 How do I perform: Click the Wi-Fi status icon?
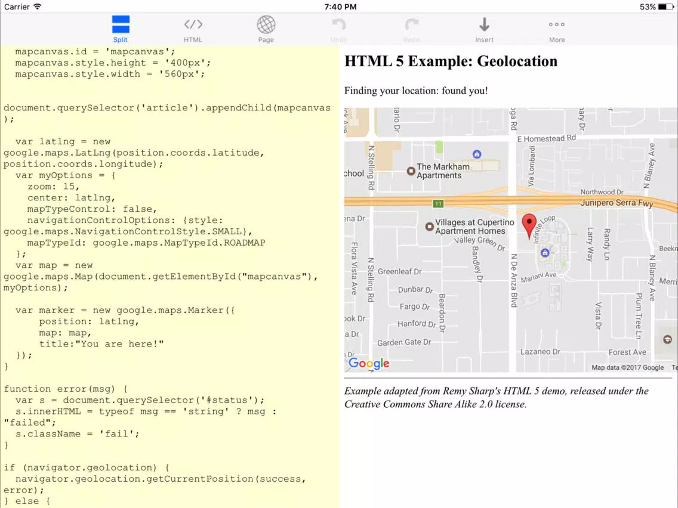coord(38,7)
